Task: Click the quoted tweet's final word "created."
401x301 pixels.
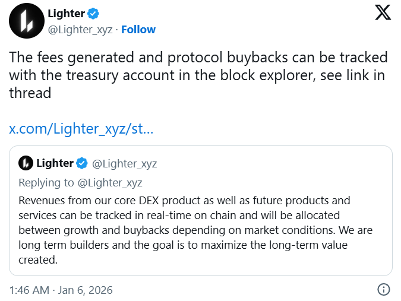Action: tap(37, 259)
